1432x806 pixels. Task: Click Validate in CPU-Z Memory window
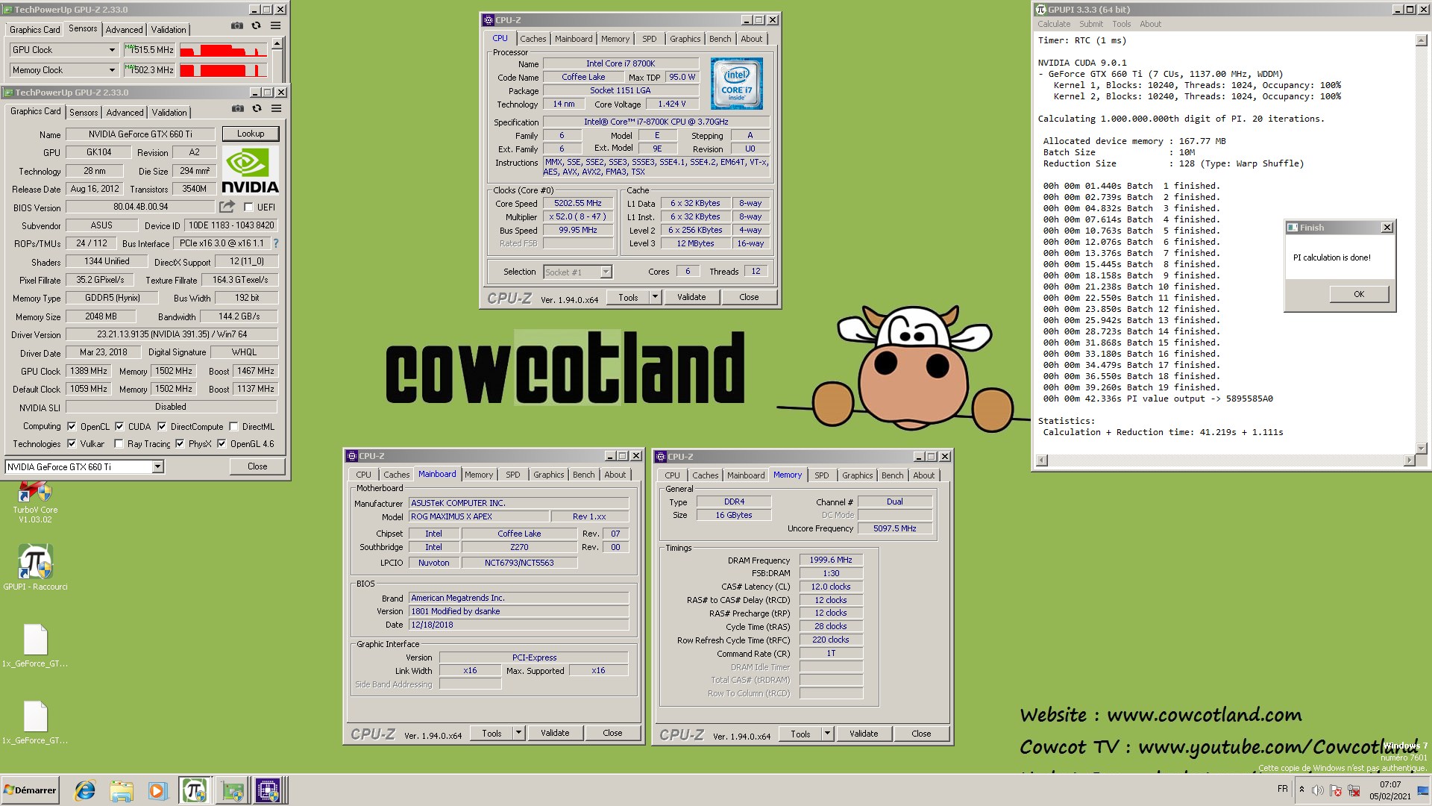coord(864,734)
